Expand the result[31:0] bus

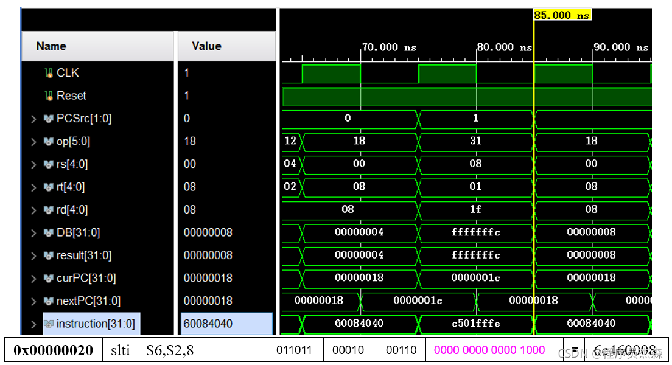[x=33, y=256]
